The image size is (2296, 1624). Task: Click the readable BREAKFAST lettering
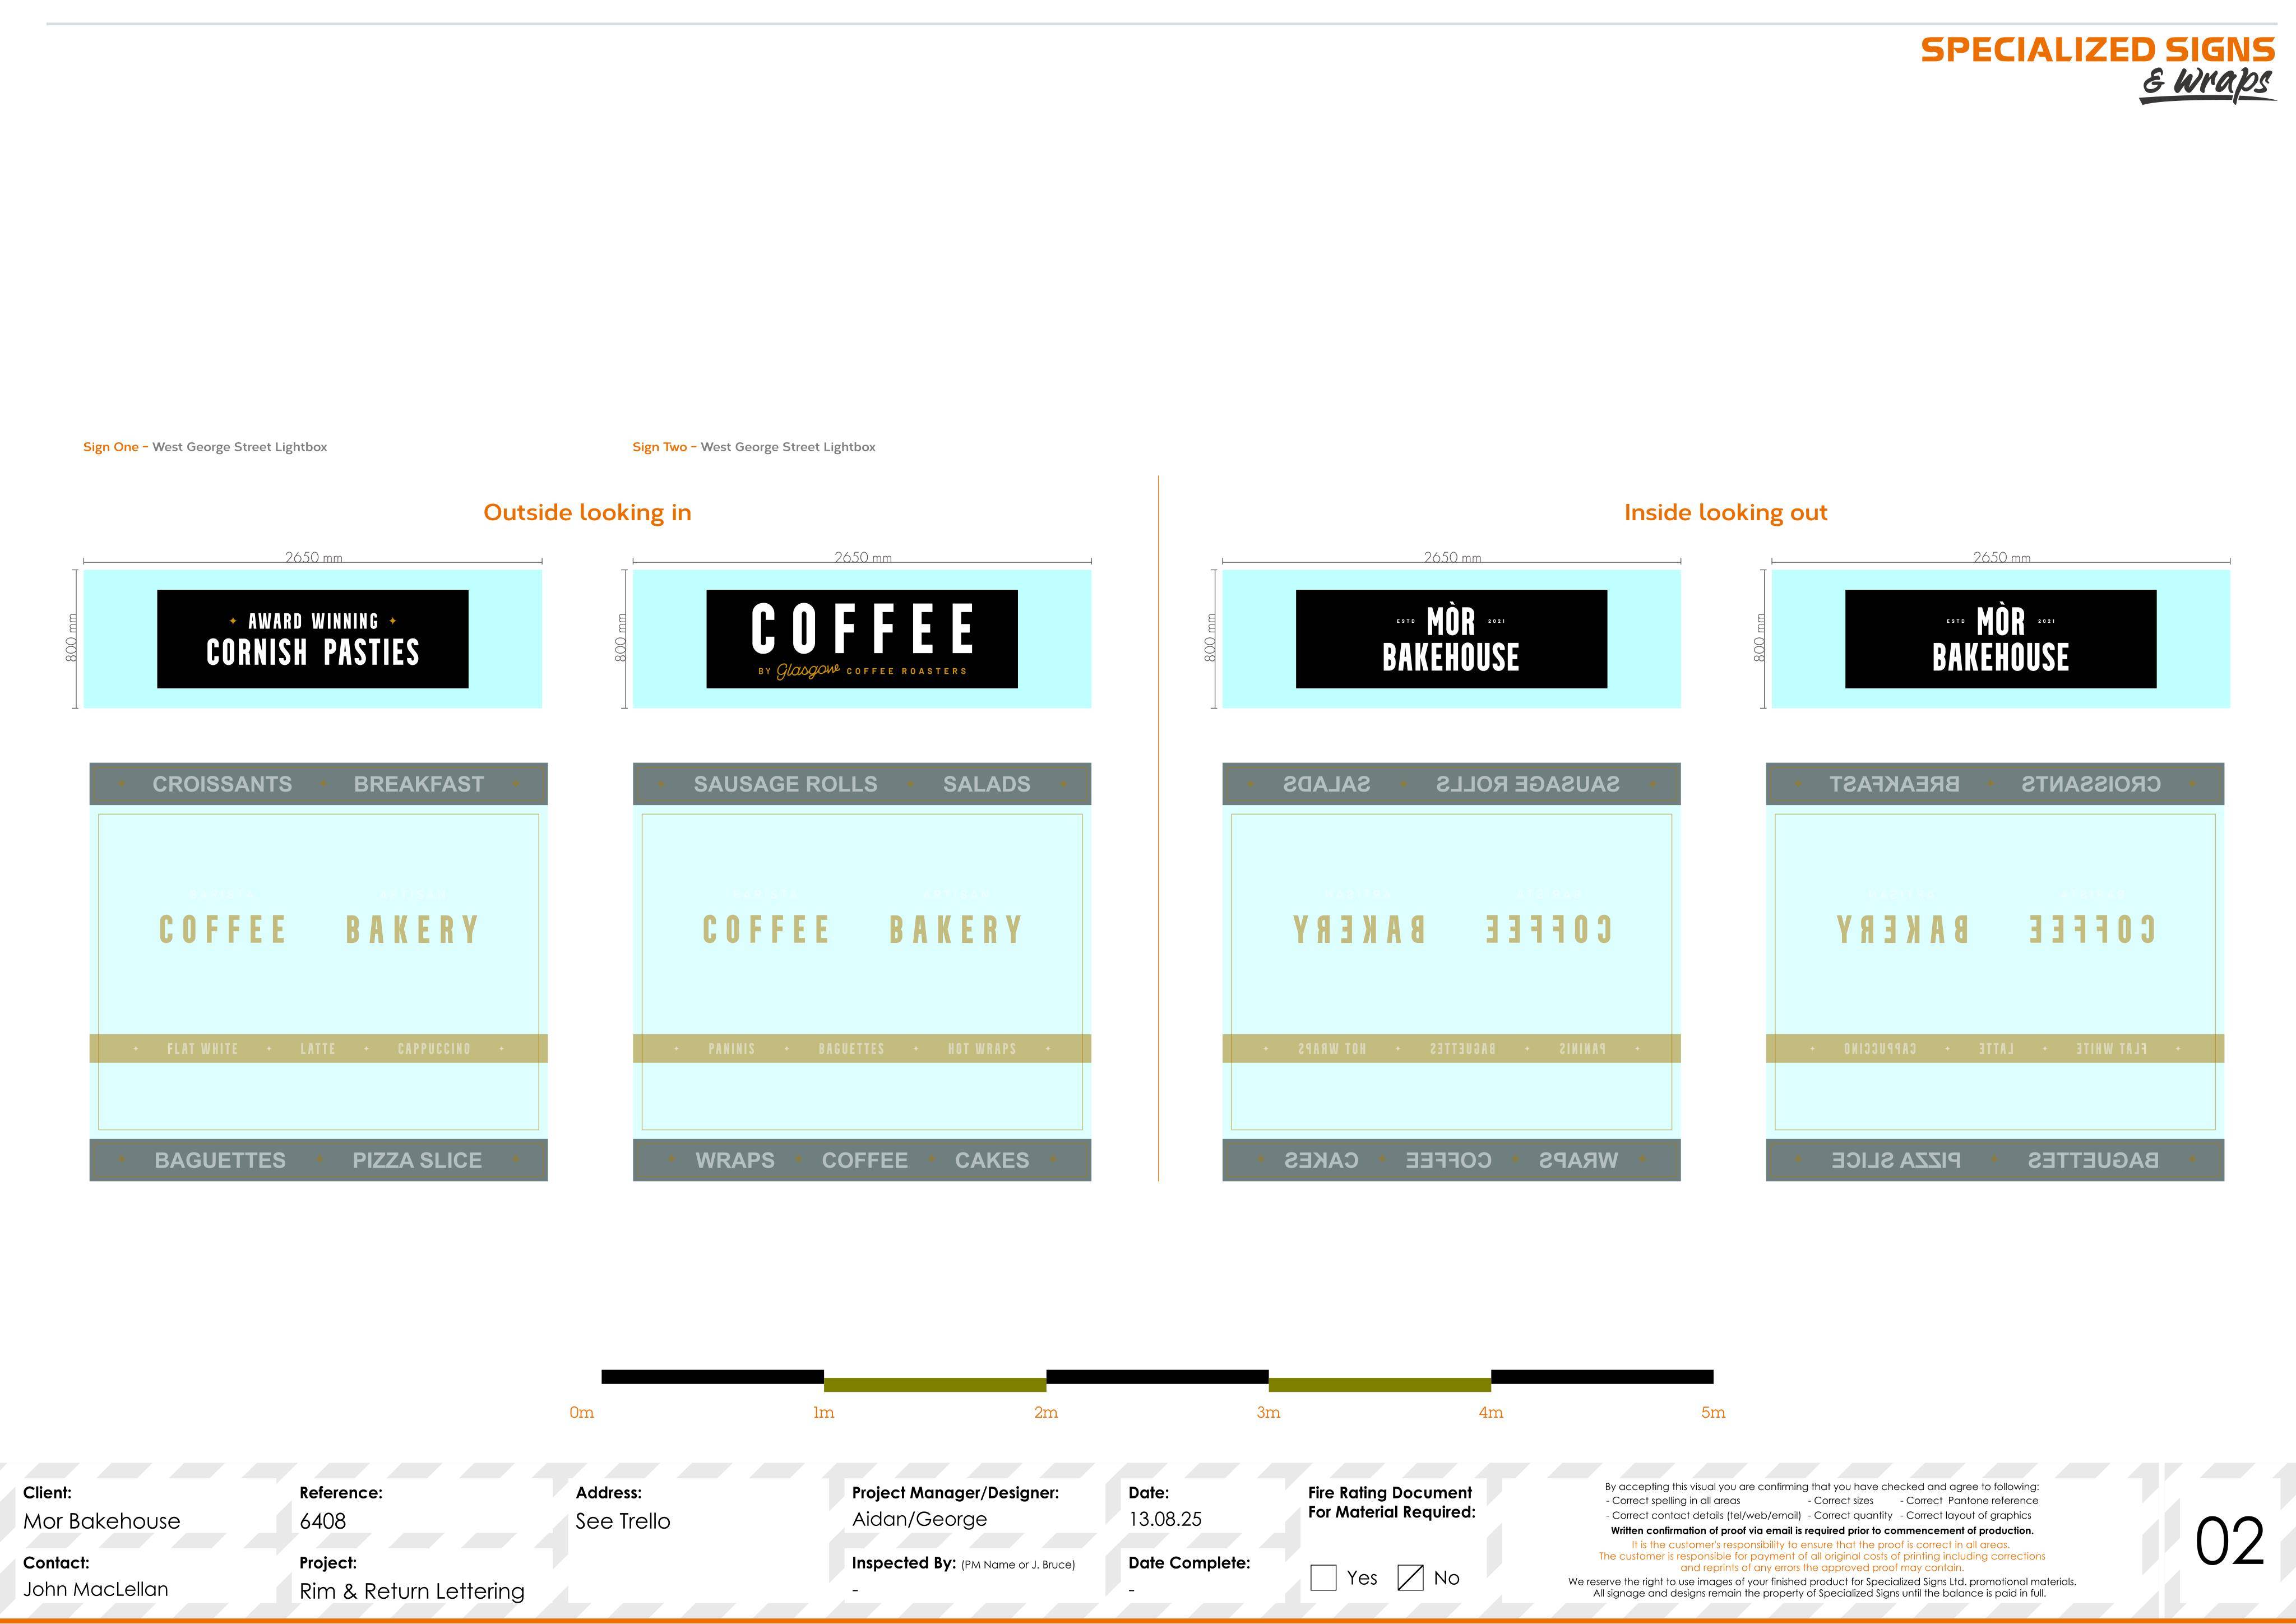point(419,784)
